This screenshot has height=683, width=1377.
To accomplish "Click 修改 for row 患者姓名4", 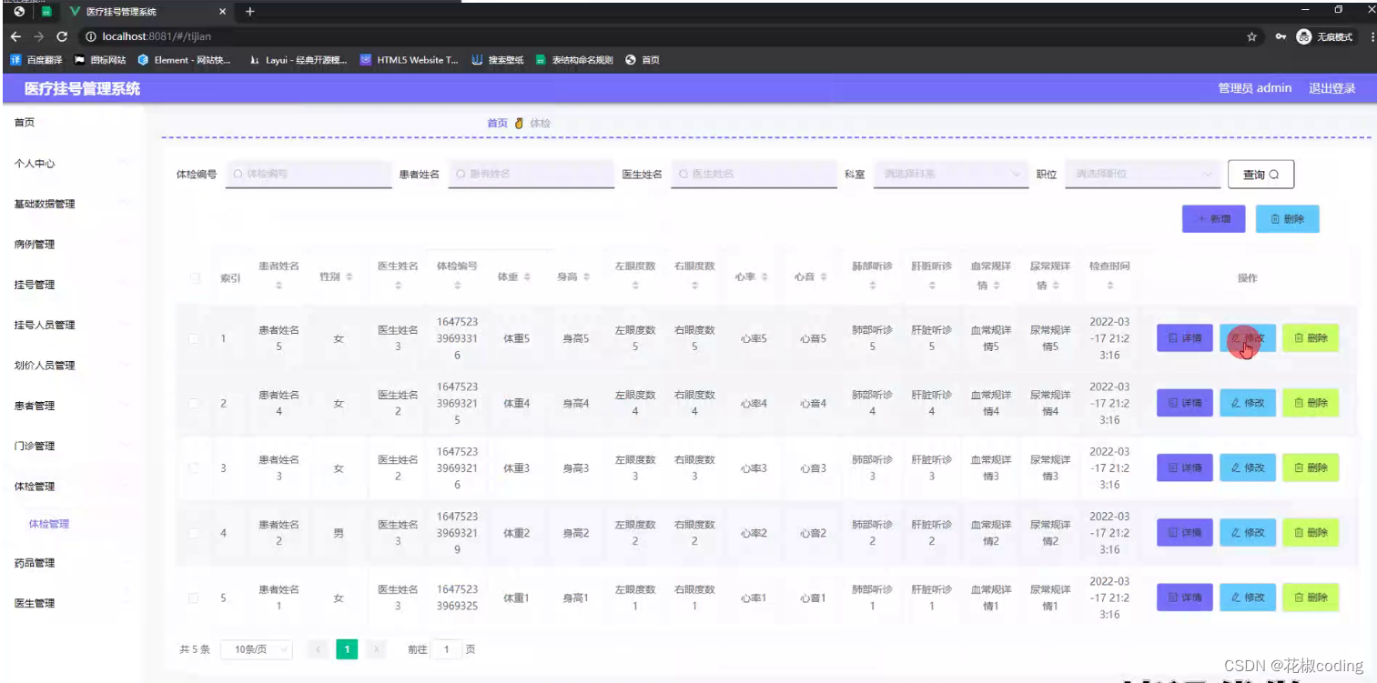I will click(x=1248, y=403).
